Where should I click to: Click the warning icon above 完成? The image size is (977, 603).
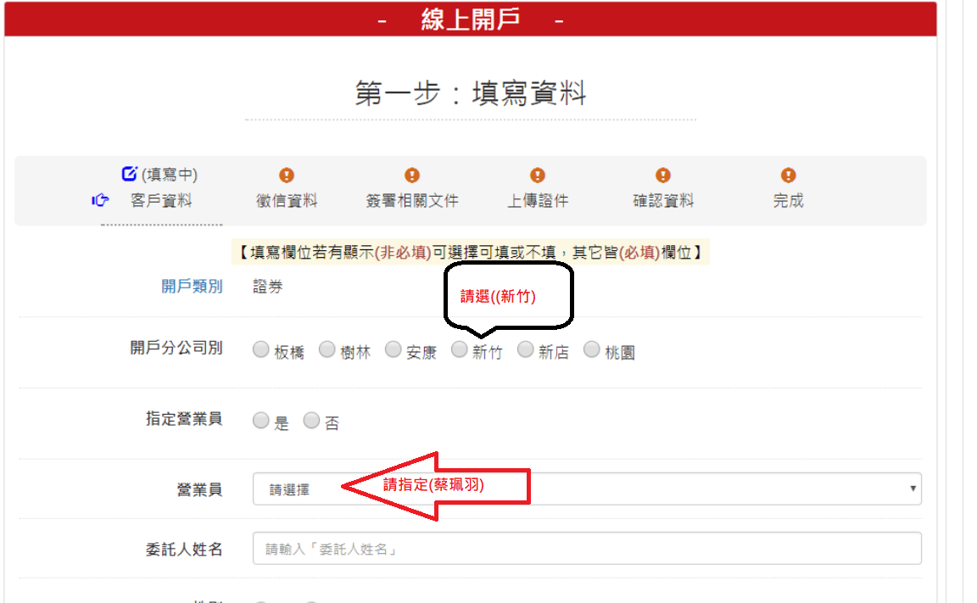click(x=788, y=176)
